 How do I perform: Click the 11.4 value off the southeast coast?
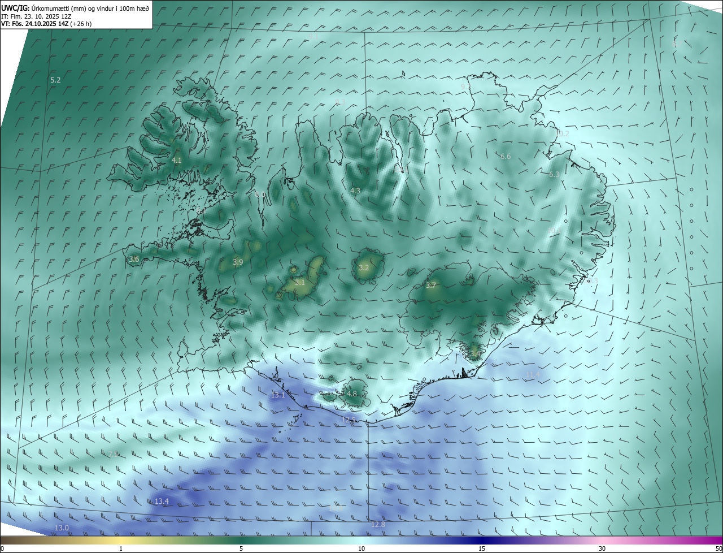click(x=533, y=375)
